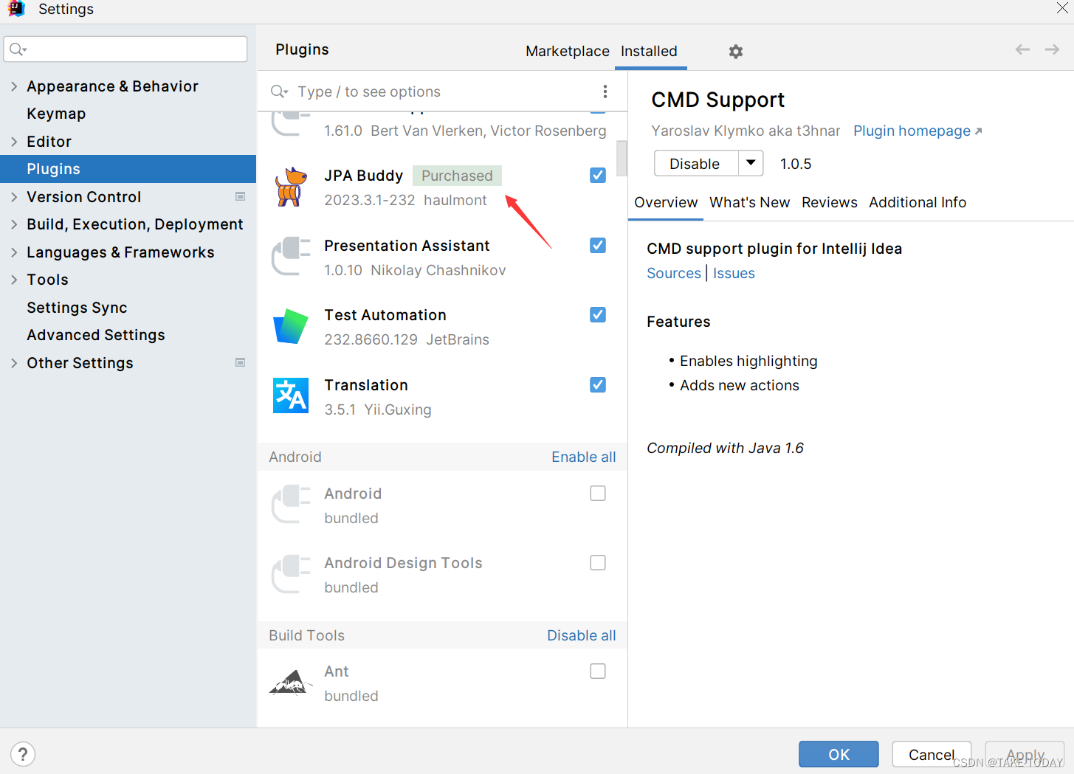Click the Android Design Tools plug icon
1074x774 pixels.
[x=291, y=573]
